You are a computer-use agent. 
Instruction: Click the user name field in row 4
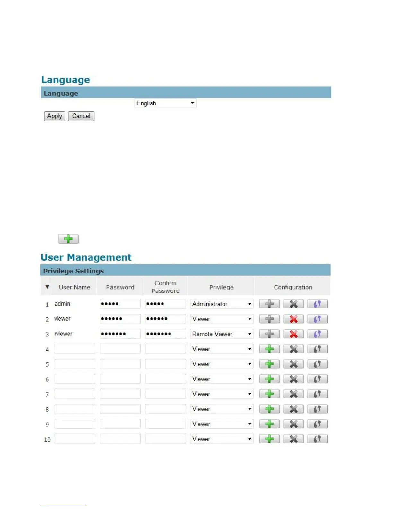coord(75,349)
